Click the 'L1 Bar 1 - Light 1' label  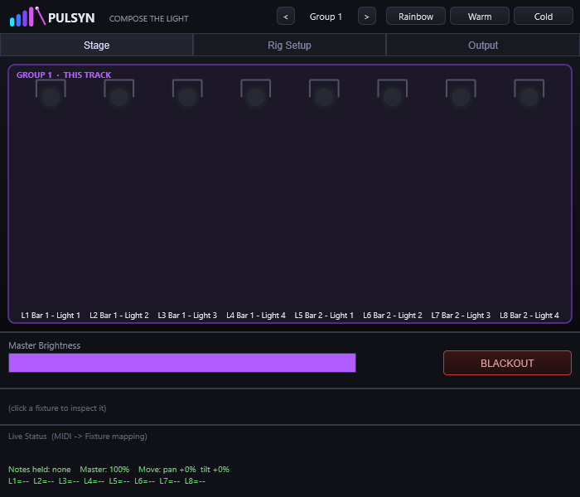(51, 316)
